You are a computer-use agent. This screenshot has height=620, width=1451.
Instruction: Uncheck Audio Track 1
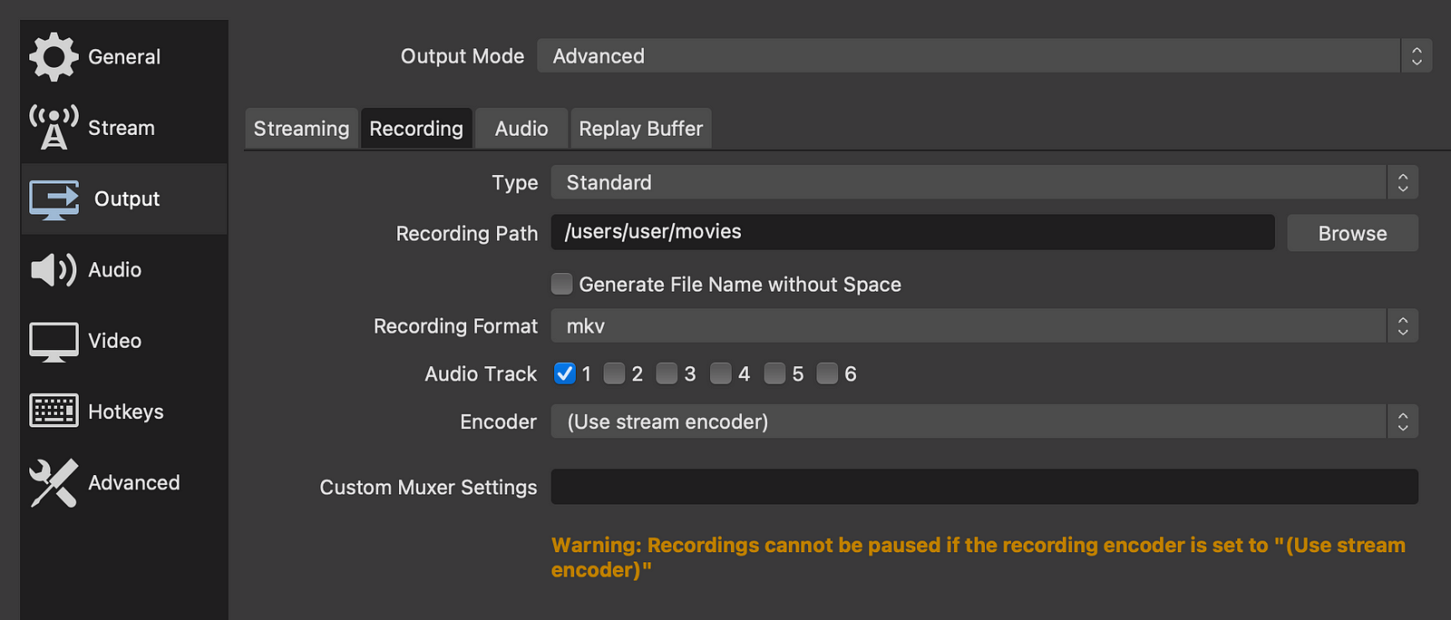click(x=565, y=373)
